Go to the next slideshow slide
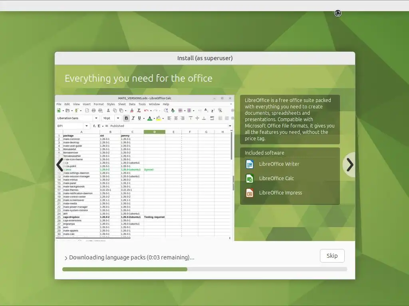This screenshot has width=409, height=306. (349, 165)
